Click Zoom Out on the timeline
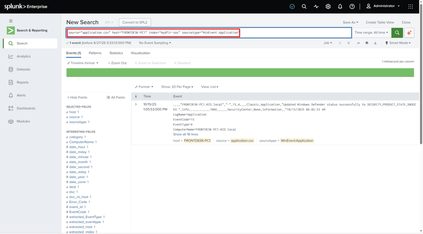This screenshot has width=423, height=234. coord(117,63)
